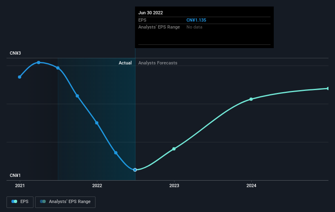The height and width of the screenshot is (212, 335).
Task: Click the Analysts' EPS Range legend dots icon
Action: click(42, 201)
